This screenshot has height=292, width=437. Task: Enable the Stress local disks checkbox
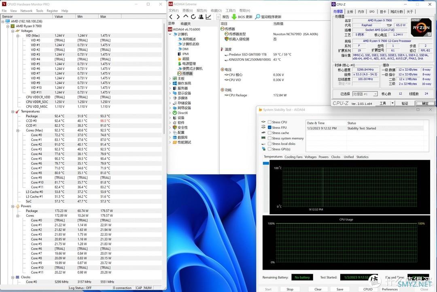(269, 144)
